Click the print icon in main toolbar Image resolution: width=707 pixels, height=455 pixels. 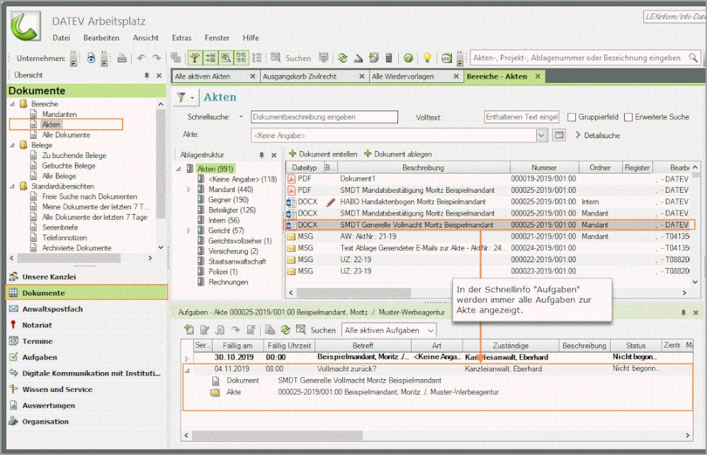click(122, 58)
